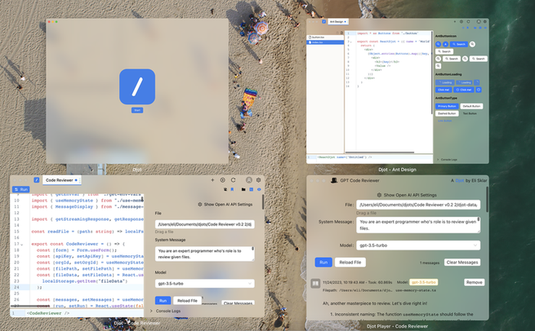The width and height of the screenshot is (535, 331).
Task: Remove the 11/24/2023 message
Action: click(475, 282)
